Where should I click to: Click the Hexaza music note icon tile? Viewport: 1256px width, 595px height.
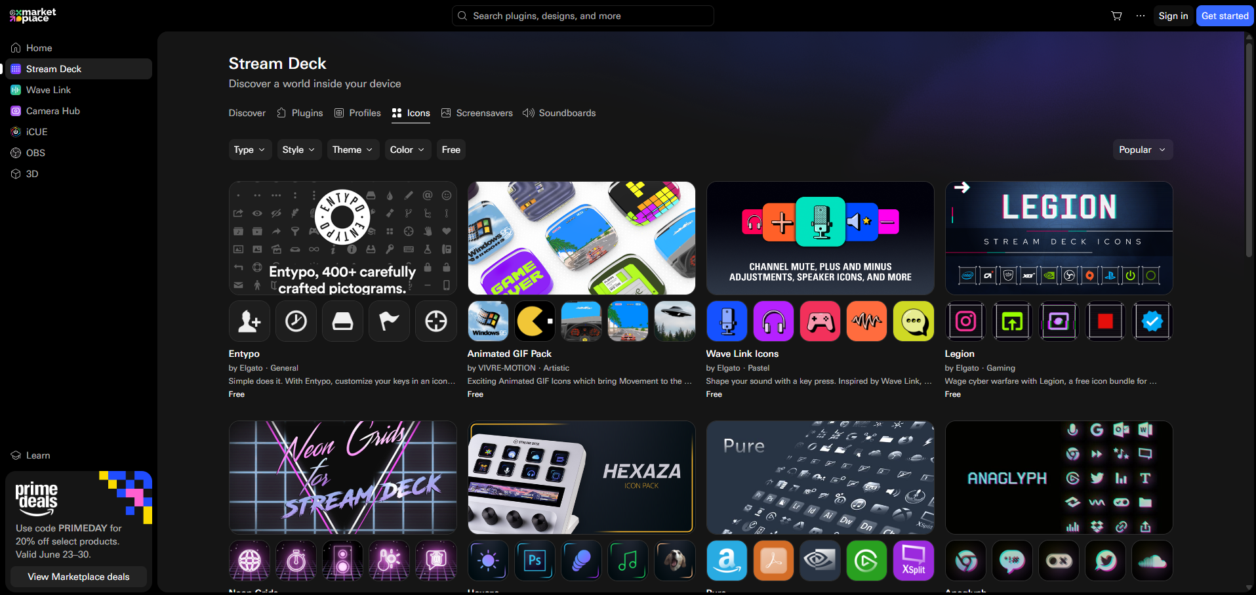point(628,561)
